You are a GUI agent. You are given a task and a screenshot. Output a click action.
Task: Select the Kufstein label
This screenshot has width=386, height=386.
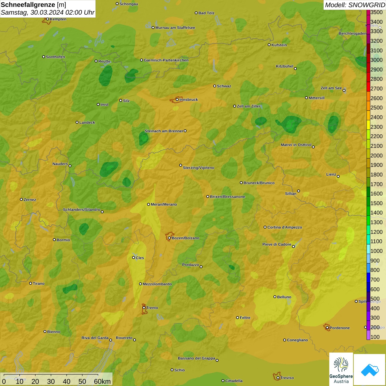(x=279, y=45)
